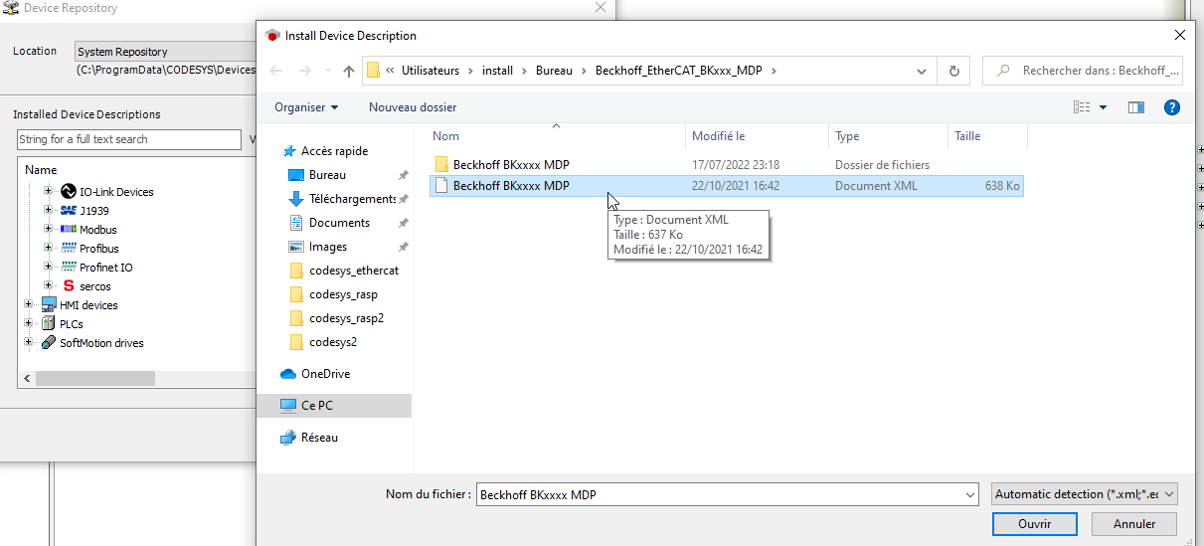Expand the Profinet IO tree node

[48, 267]
